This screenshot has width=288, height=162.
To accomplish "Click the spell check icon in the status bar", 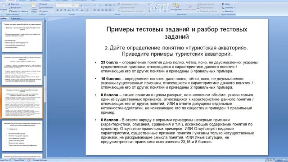I will pyautogui.click(x=29, y=160).
